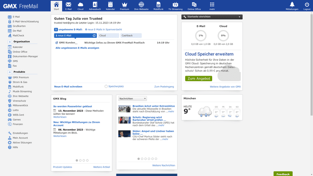Open Söder Ampel und Lindner thumbnail
313x176 pixels.
[124, 134]
